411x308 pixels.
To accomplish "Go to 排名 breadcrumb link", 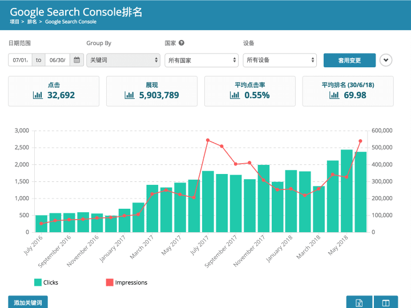I will click(32, 22).
